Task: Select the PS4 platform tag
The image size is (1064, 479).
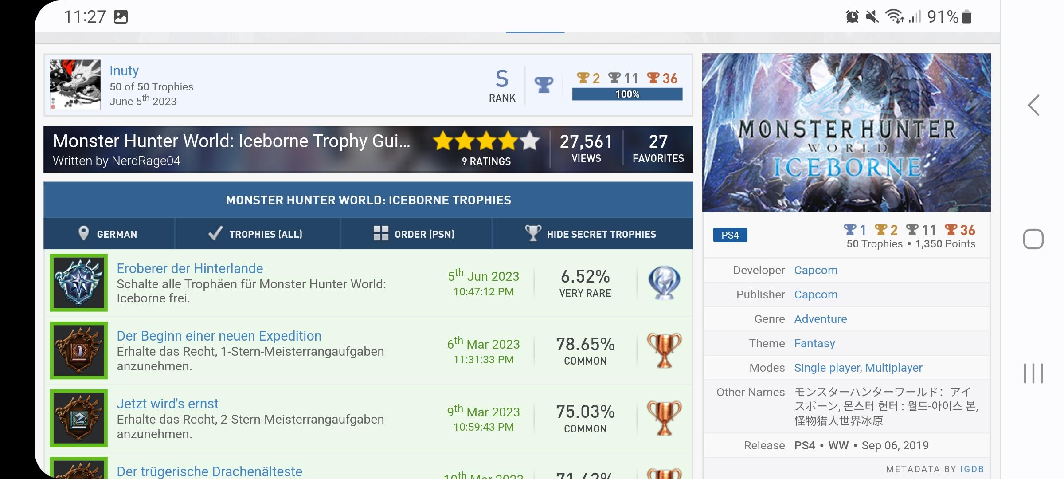Action: (x=730, y=235)
